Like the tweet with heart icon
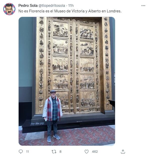149x157 pixels. point(87,151)
